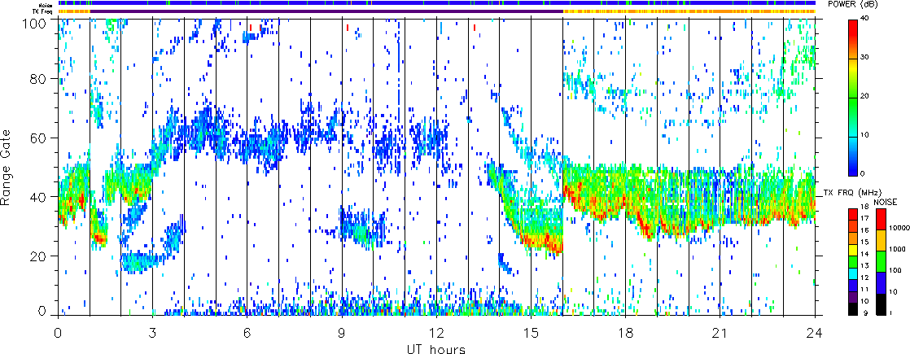Click the purple segment of the TX Freq strip
Viewport: 910px width, 354px height.
click(x=326, y=11)
